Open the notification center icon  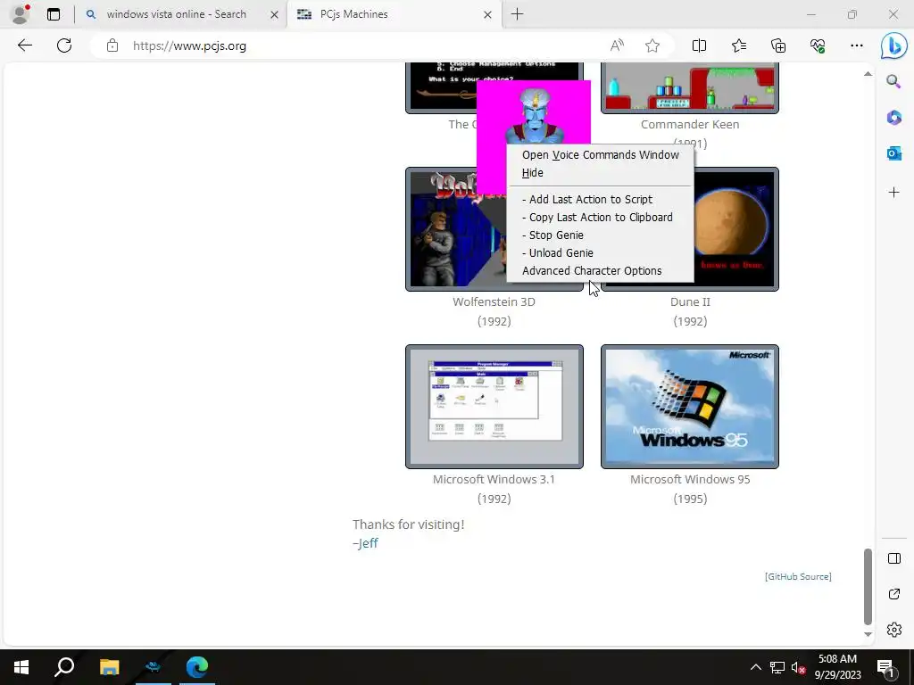coord(886,667)
